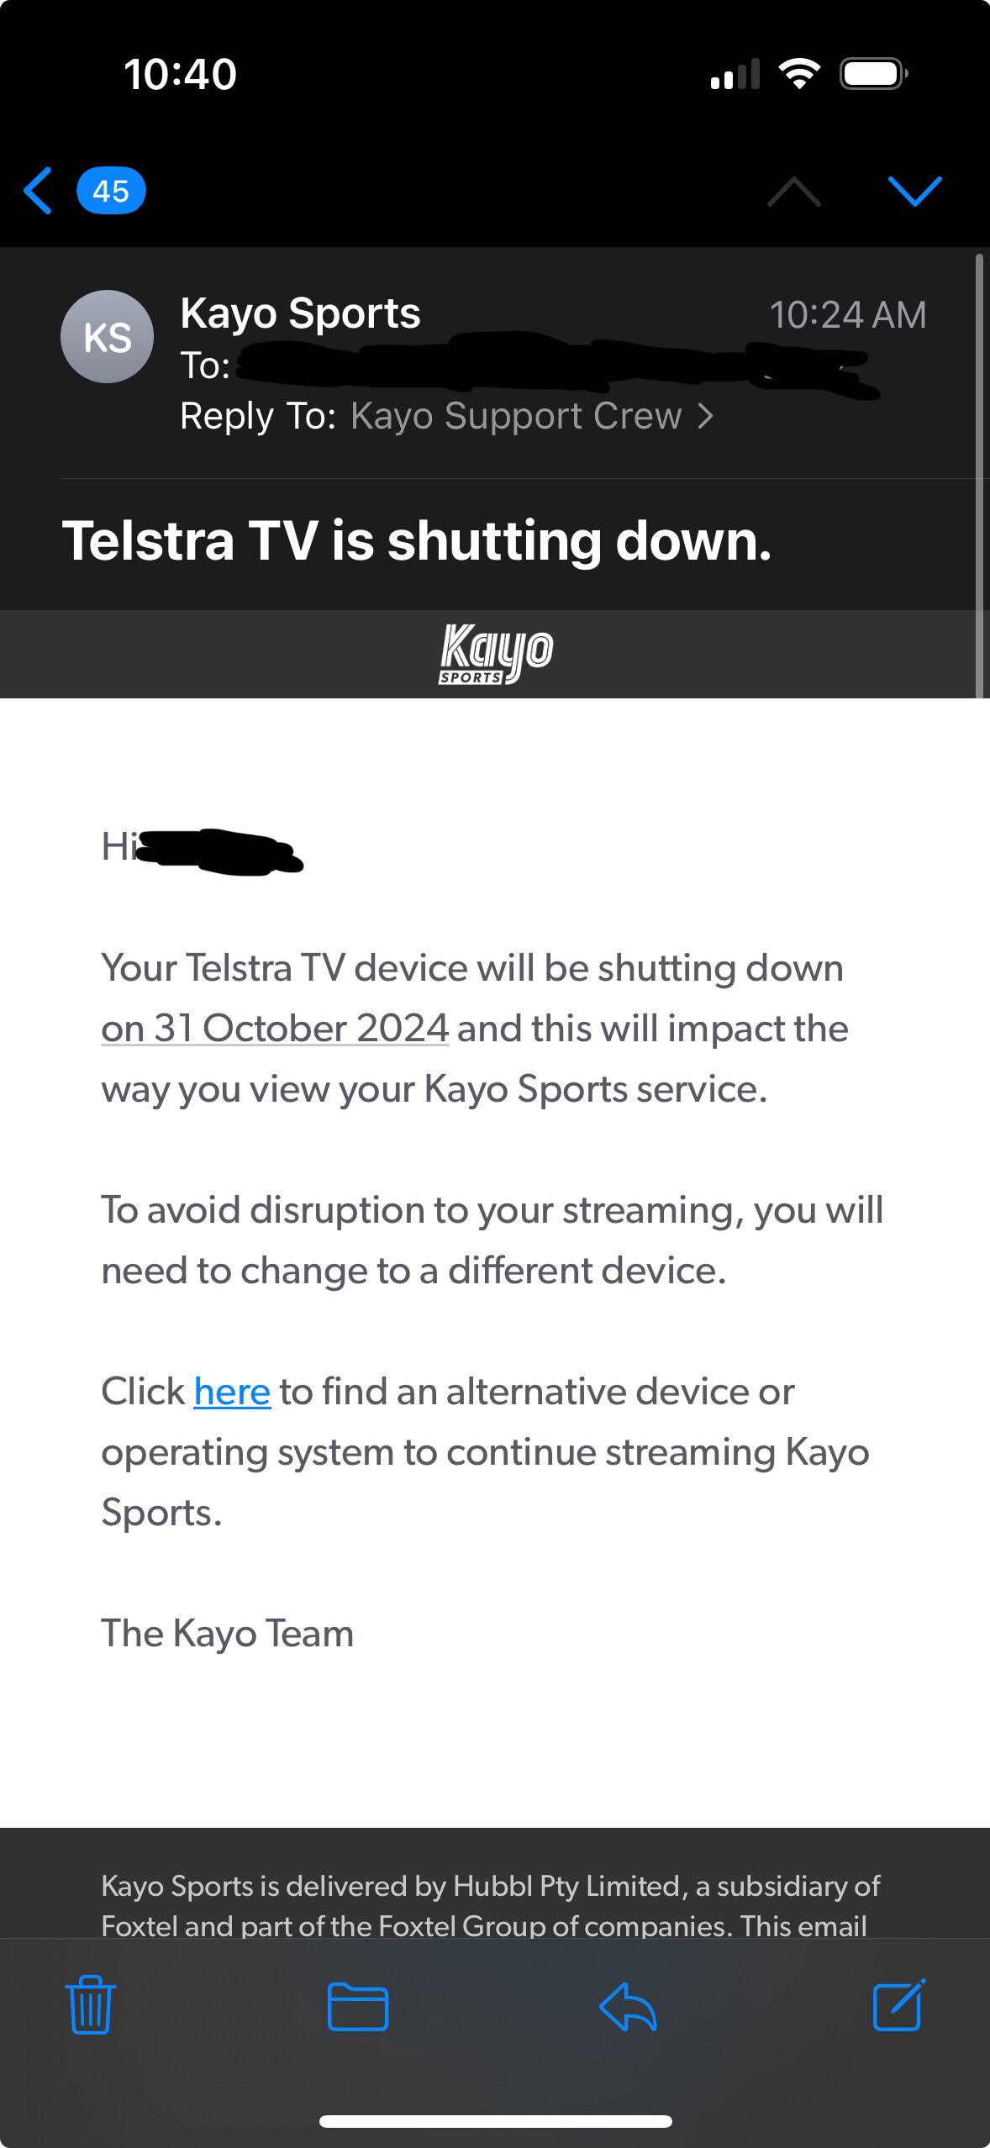Click the 'here' alternative device link
Viewport: 990px width, 2148px height.
232,1392
